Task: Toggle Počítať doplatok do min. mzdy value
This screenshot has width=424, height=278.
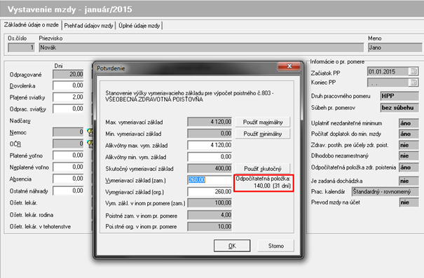Action: [x=409, y=134]
